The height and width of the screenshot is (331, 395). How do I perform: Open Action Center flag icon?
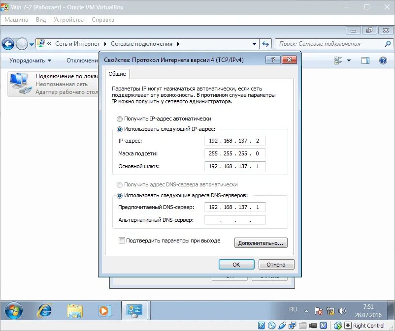(x=319, y=311)
